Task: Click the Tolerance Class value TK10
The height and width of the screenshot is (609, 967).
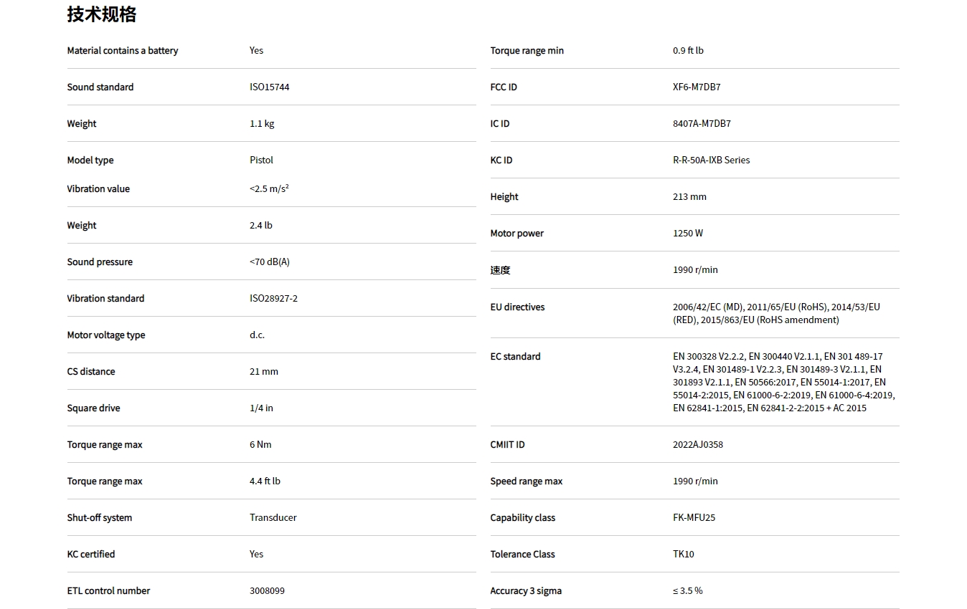Action: click(683, 555)
